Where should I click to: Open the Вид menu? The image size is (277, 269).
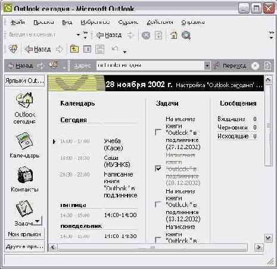point(67,22)
